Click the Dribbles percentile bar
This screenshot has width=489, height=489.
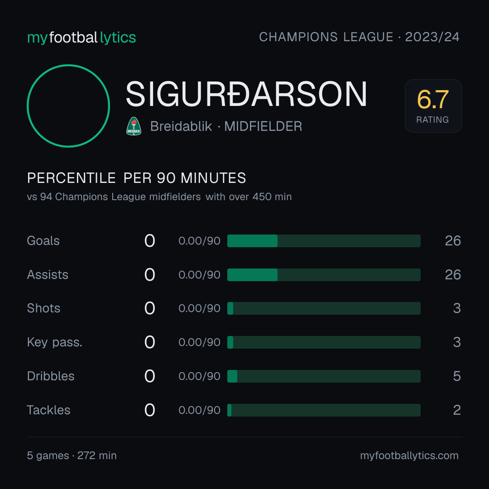click(x=324, y=376)
